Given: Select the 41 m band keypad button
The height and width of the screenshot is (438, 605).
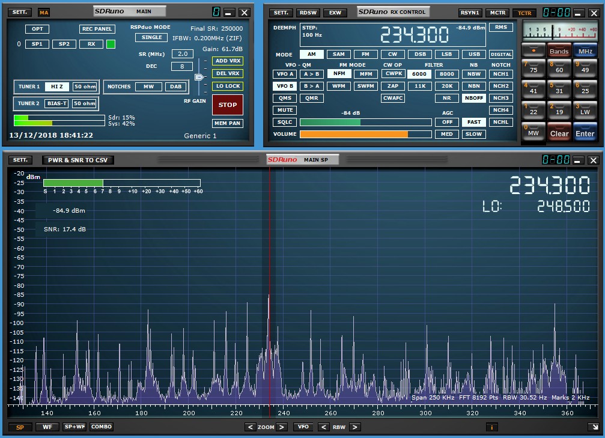Looking at the screenshot, I should pyautogui.click(x=534, y=89).
